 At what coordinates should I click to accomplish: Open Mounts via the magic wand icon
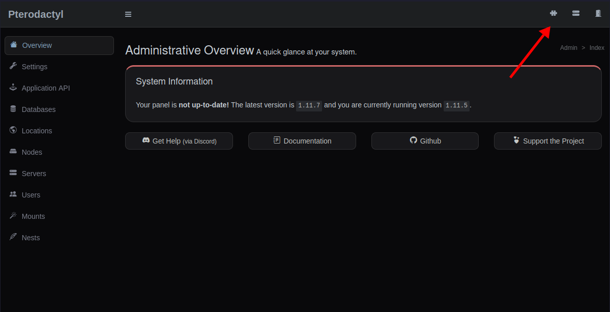pyautogui.click(x=13, y=216)
